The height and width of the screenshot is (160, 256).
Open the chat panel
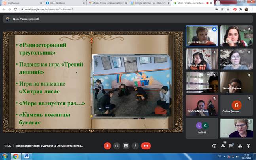pos(232,146)
